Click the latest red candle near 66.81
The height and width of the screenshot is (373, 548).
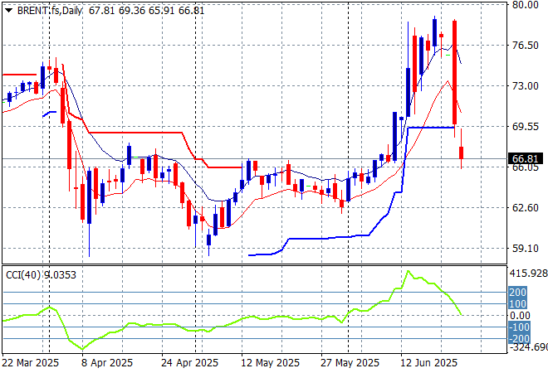tap(462, 153)
